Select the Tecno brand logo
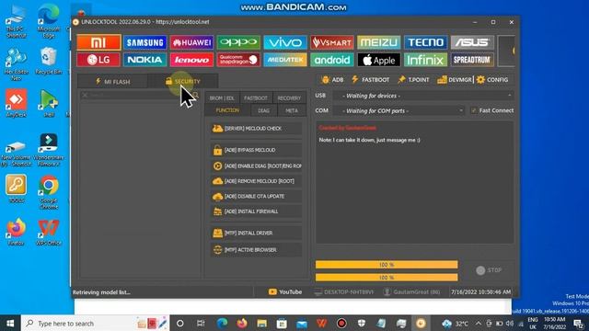The image size is (589, 331). tap(425, 42)
